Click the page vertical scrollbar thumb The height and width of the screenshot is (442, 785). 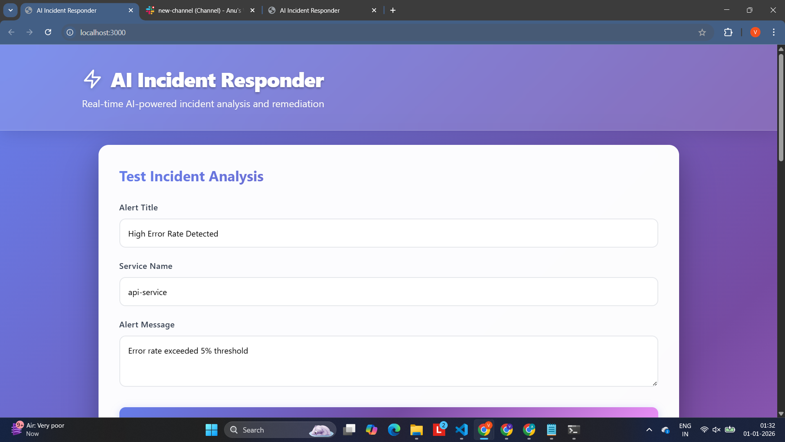[x=781, y=106]
